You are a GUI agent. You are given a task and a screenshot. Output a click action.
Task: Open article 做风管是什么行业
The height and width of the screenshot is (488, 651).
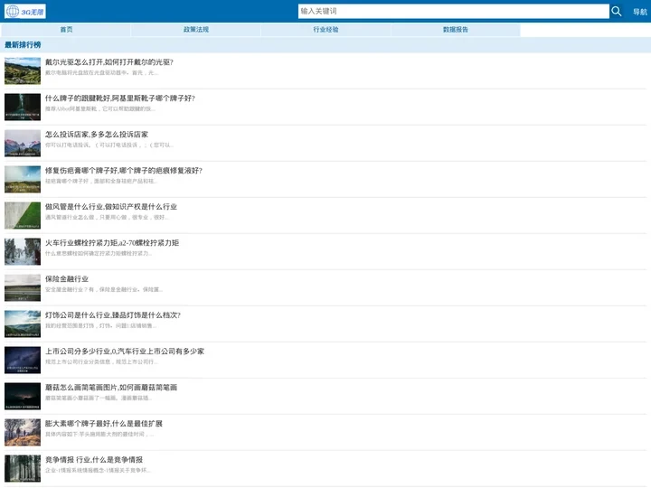click(x=111, y=207)
